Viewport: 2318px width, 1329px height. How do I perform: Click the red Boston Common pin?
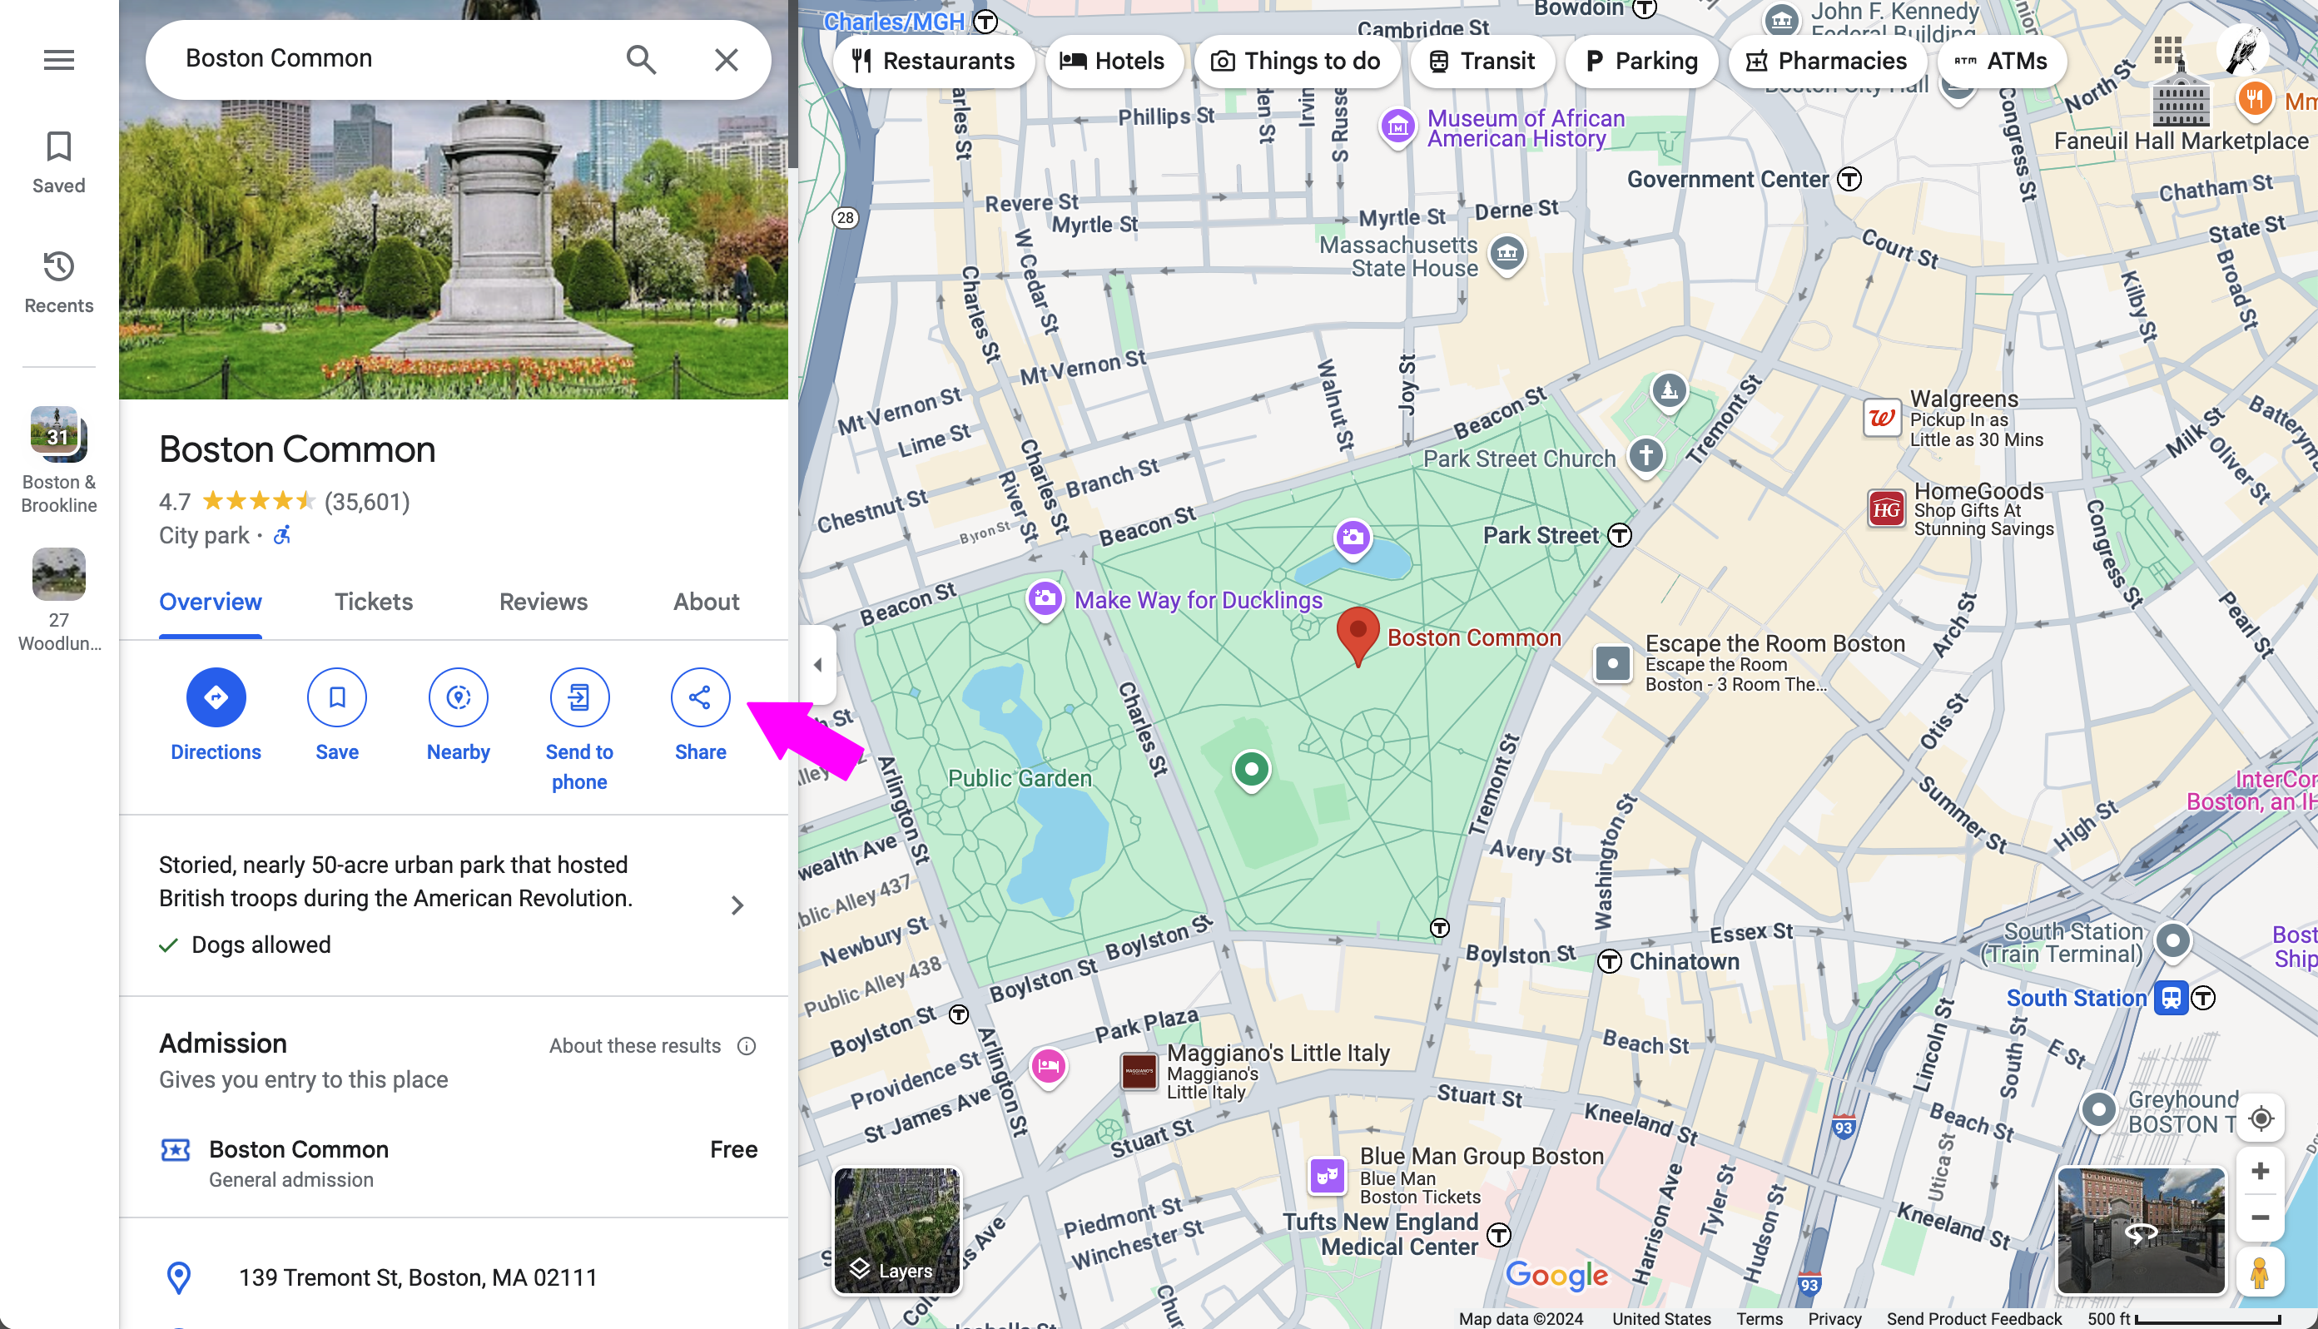click(x=1358, y=636)
